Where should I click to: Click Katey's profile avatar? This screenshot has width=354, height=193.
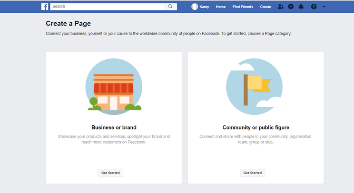[195, 7]
